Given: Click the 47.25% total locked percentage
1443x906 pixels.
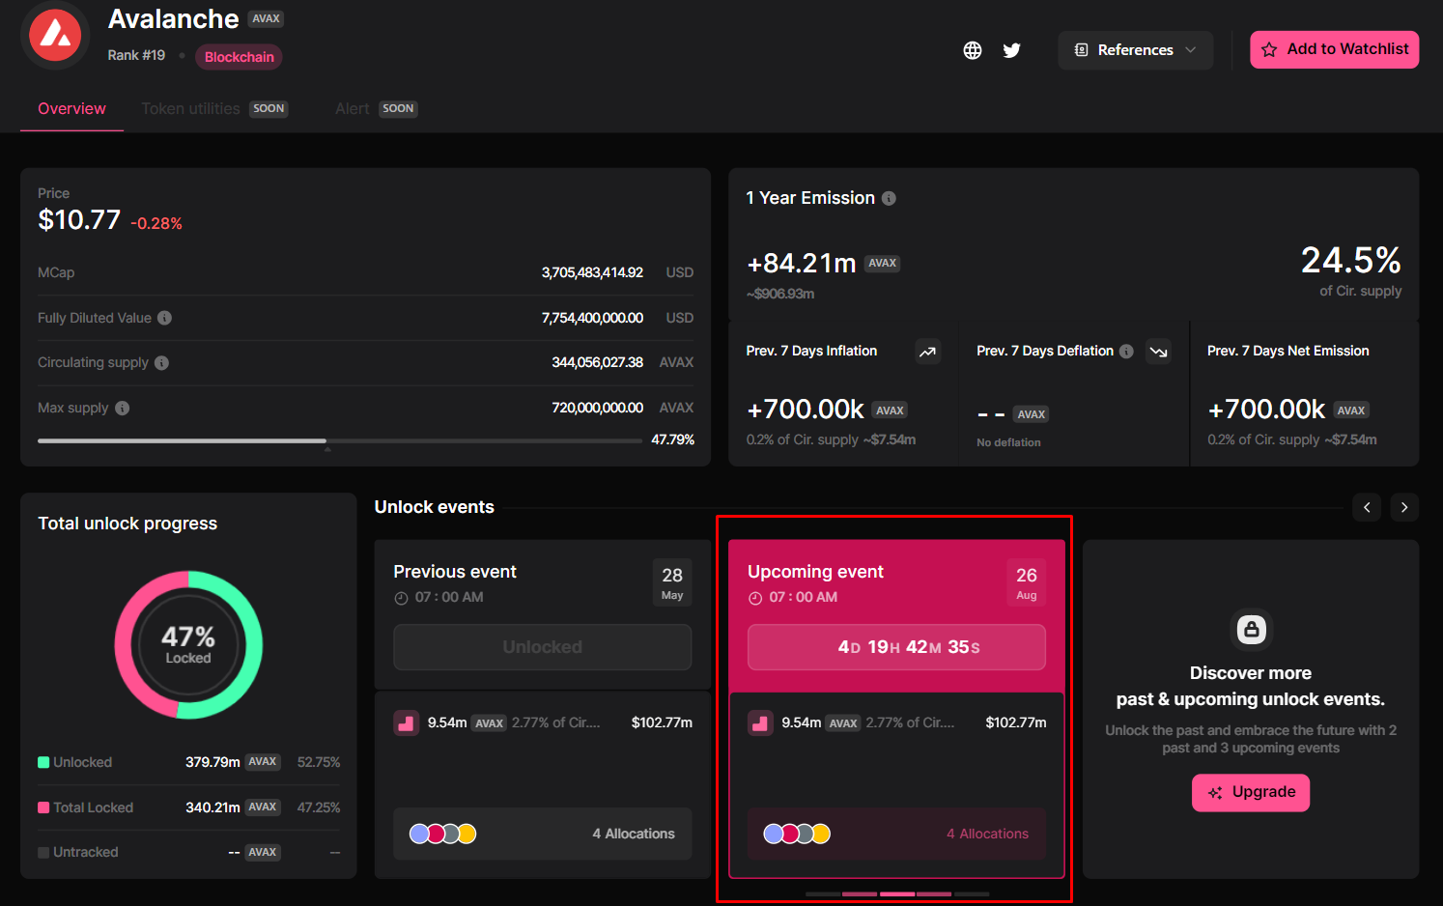Looking at the screenshot, I should pos(319,807).
